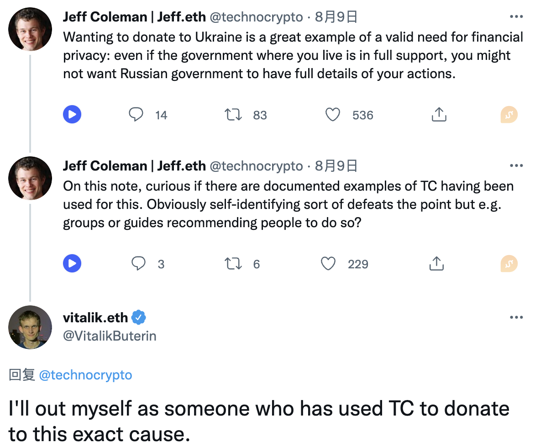Open more options on vitalik.eth's tweet
The width and height of the screenshot is (535, 448).
point(516,317)
